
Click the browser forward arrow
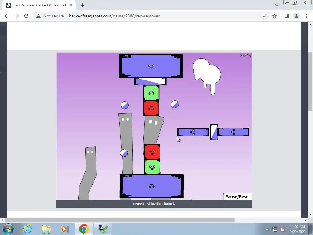17,16
